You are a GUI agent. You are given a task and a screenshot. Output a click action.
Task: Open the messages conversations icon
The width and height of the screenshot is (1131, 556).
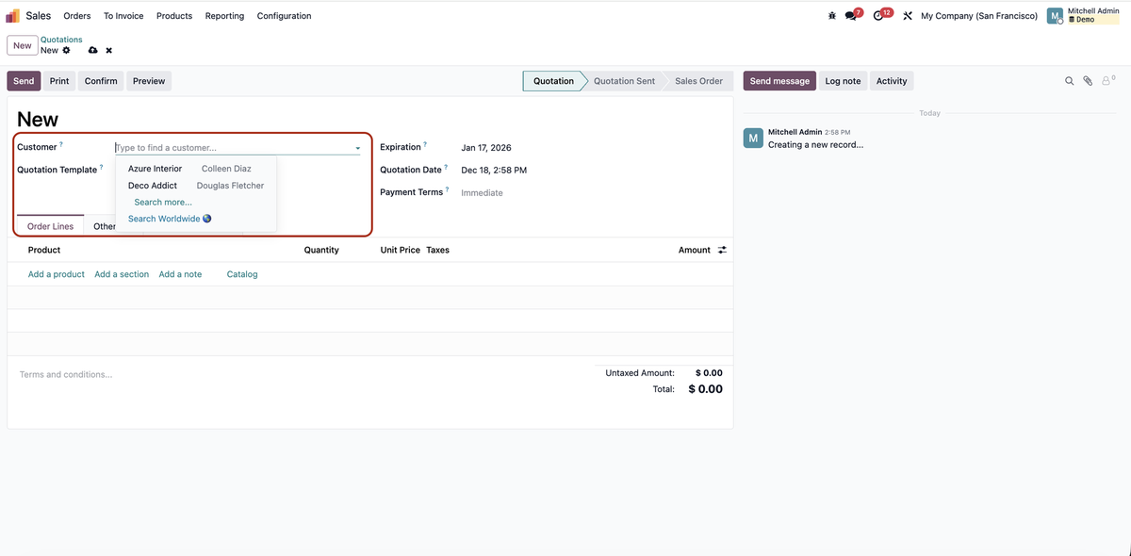(847, 16)
